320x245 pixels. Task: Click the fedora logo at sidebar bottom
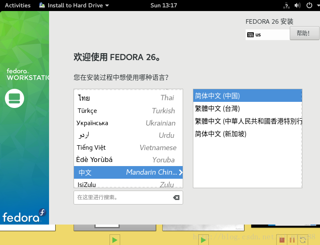[24, 216]
